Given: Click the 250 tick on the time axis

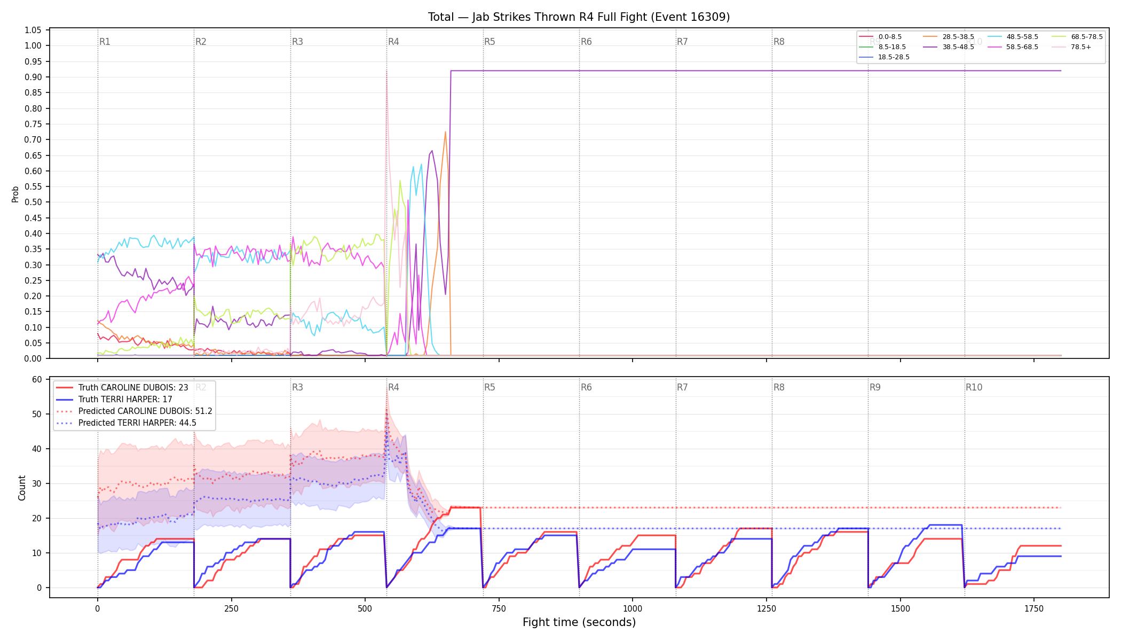Looking at the screenshot, I should coord(231,608).
